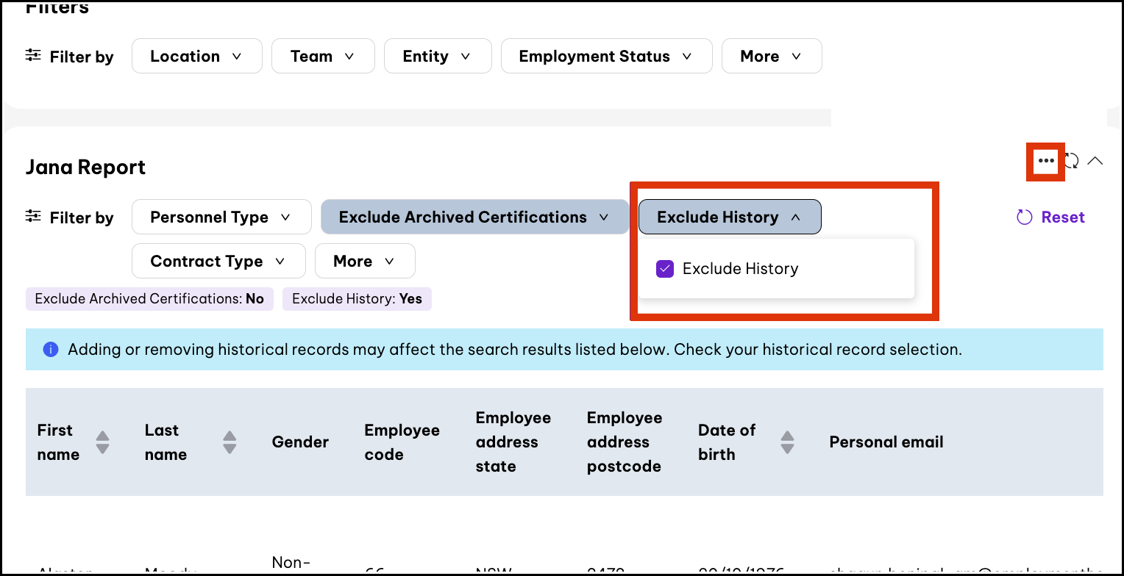Open the Location filter dropdown
The image size is (1124, 576).
pyautogui.click(x=196, y=57)
